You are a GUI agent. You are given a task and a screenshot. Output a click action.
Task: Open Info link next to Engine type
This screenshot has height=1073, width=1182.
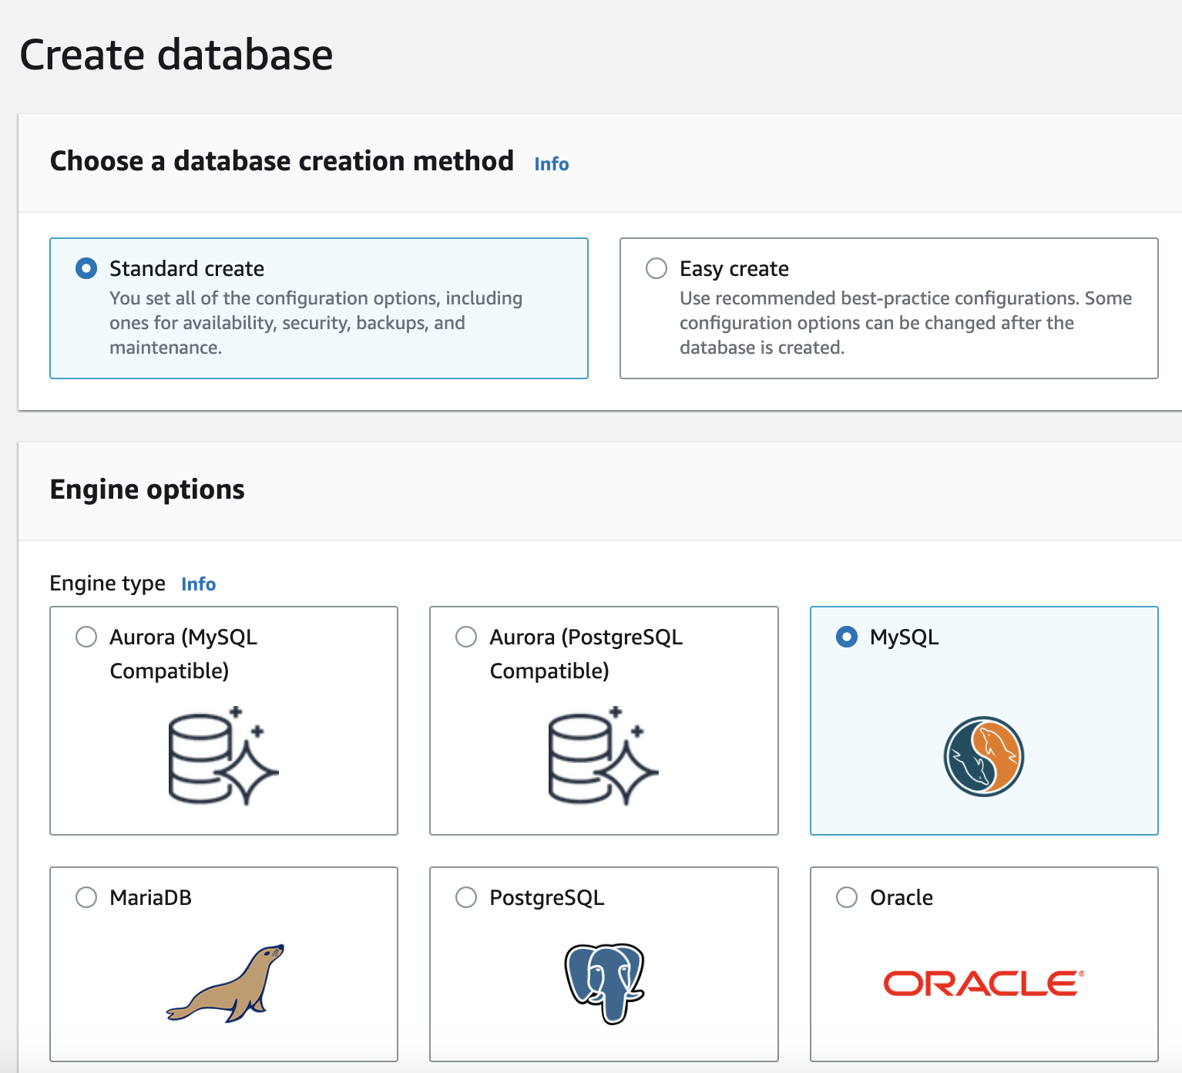(x=199, y=584)
